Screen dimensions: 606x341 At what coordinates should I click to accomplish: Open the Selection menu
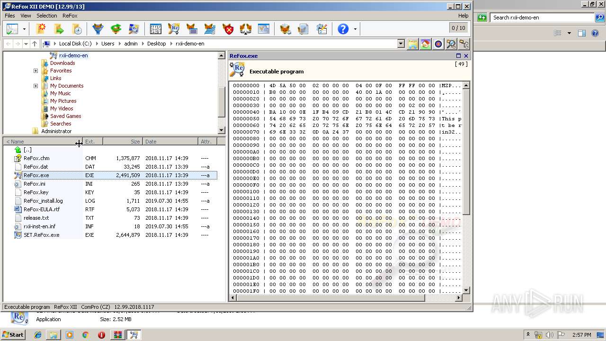click(47, 16)
